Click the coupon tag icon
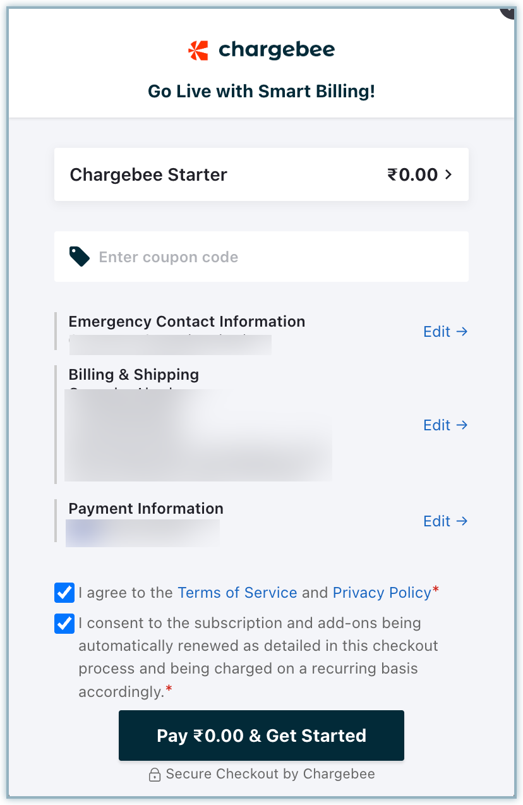Screen dimensions: 523x805 coord(79,257)
